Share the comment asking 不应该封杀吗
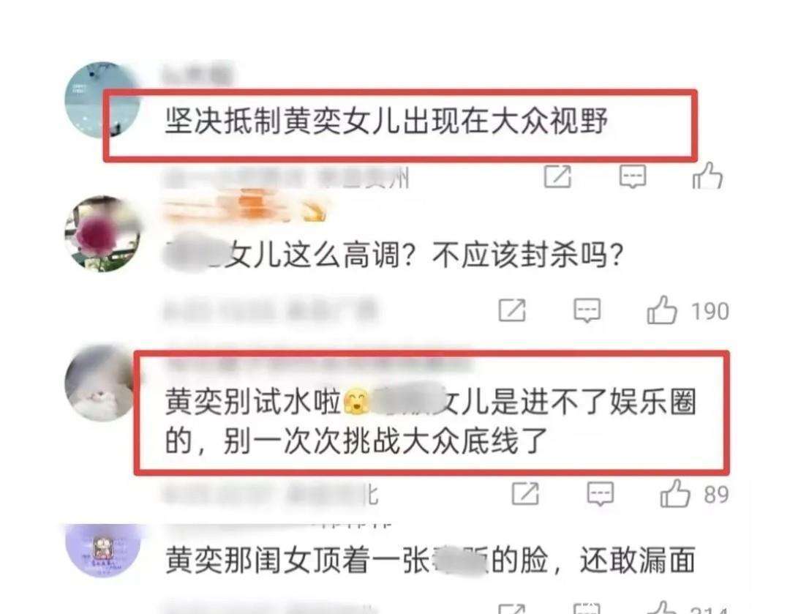Viewport: 790px width, 614px height. [x=512, y=310]
